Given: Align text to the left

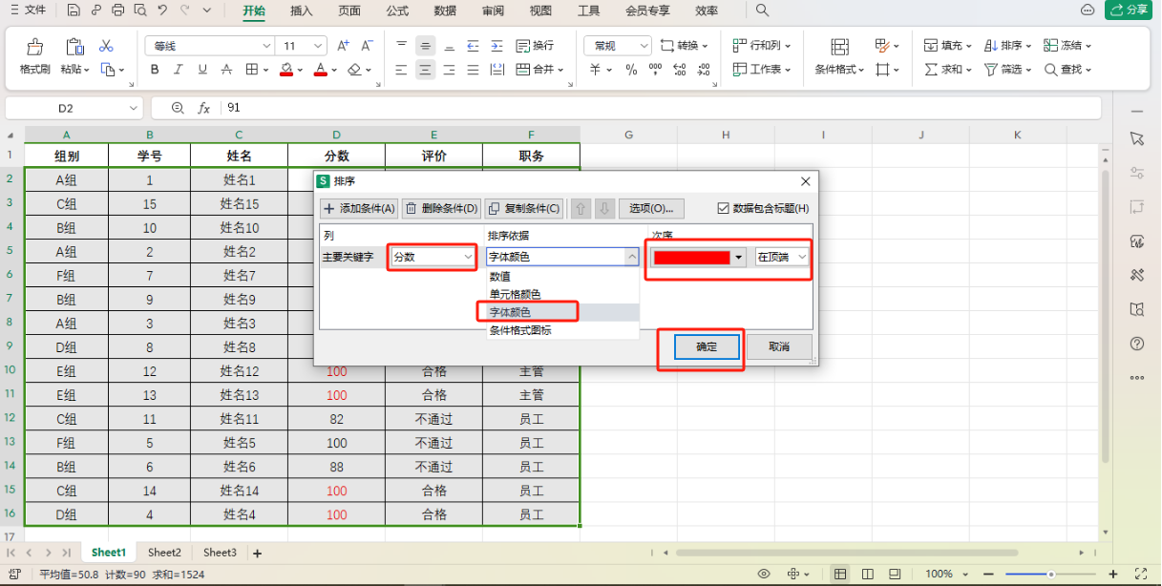Looking at the screenshot, I should tap(401, 70).
